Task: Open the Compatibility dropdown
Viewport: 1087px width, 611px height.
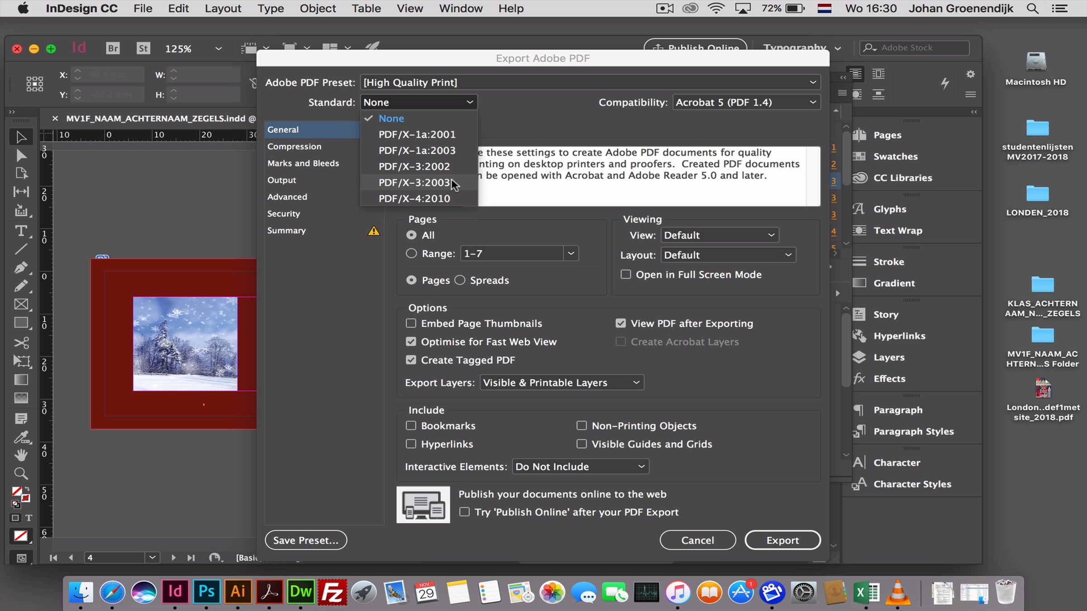Action: (746, 102)
